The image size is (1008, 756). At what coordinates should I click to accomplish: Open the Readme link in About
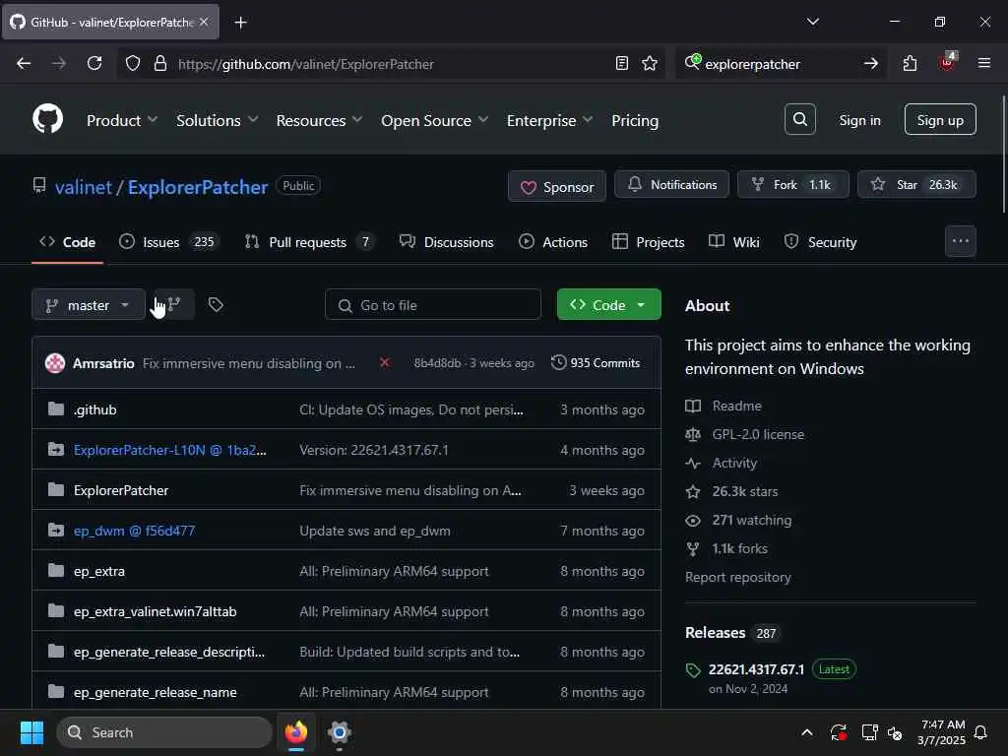736,406
